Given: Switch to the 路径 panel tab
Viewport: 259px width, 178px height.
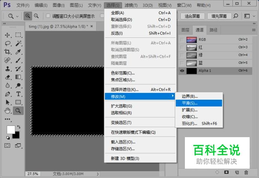Looking at the screenshot, I should [x=213, y=30].
